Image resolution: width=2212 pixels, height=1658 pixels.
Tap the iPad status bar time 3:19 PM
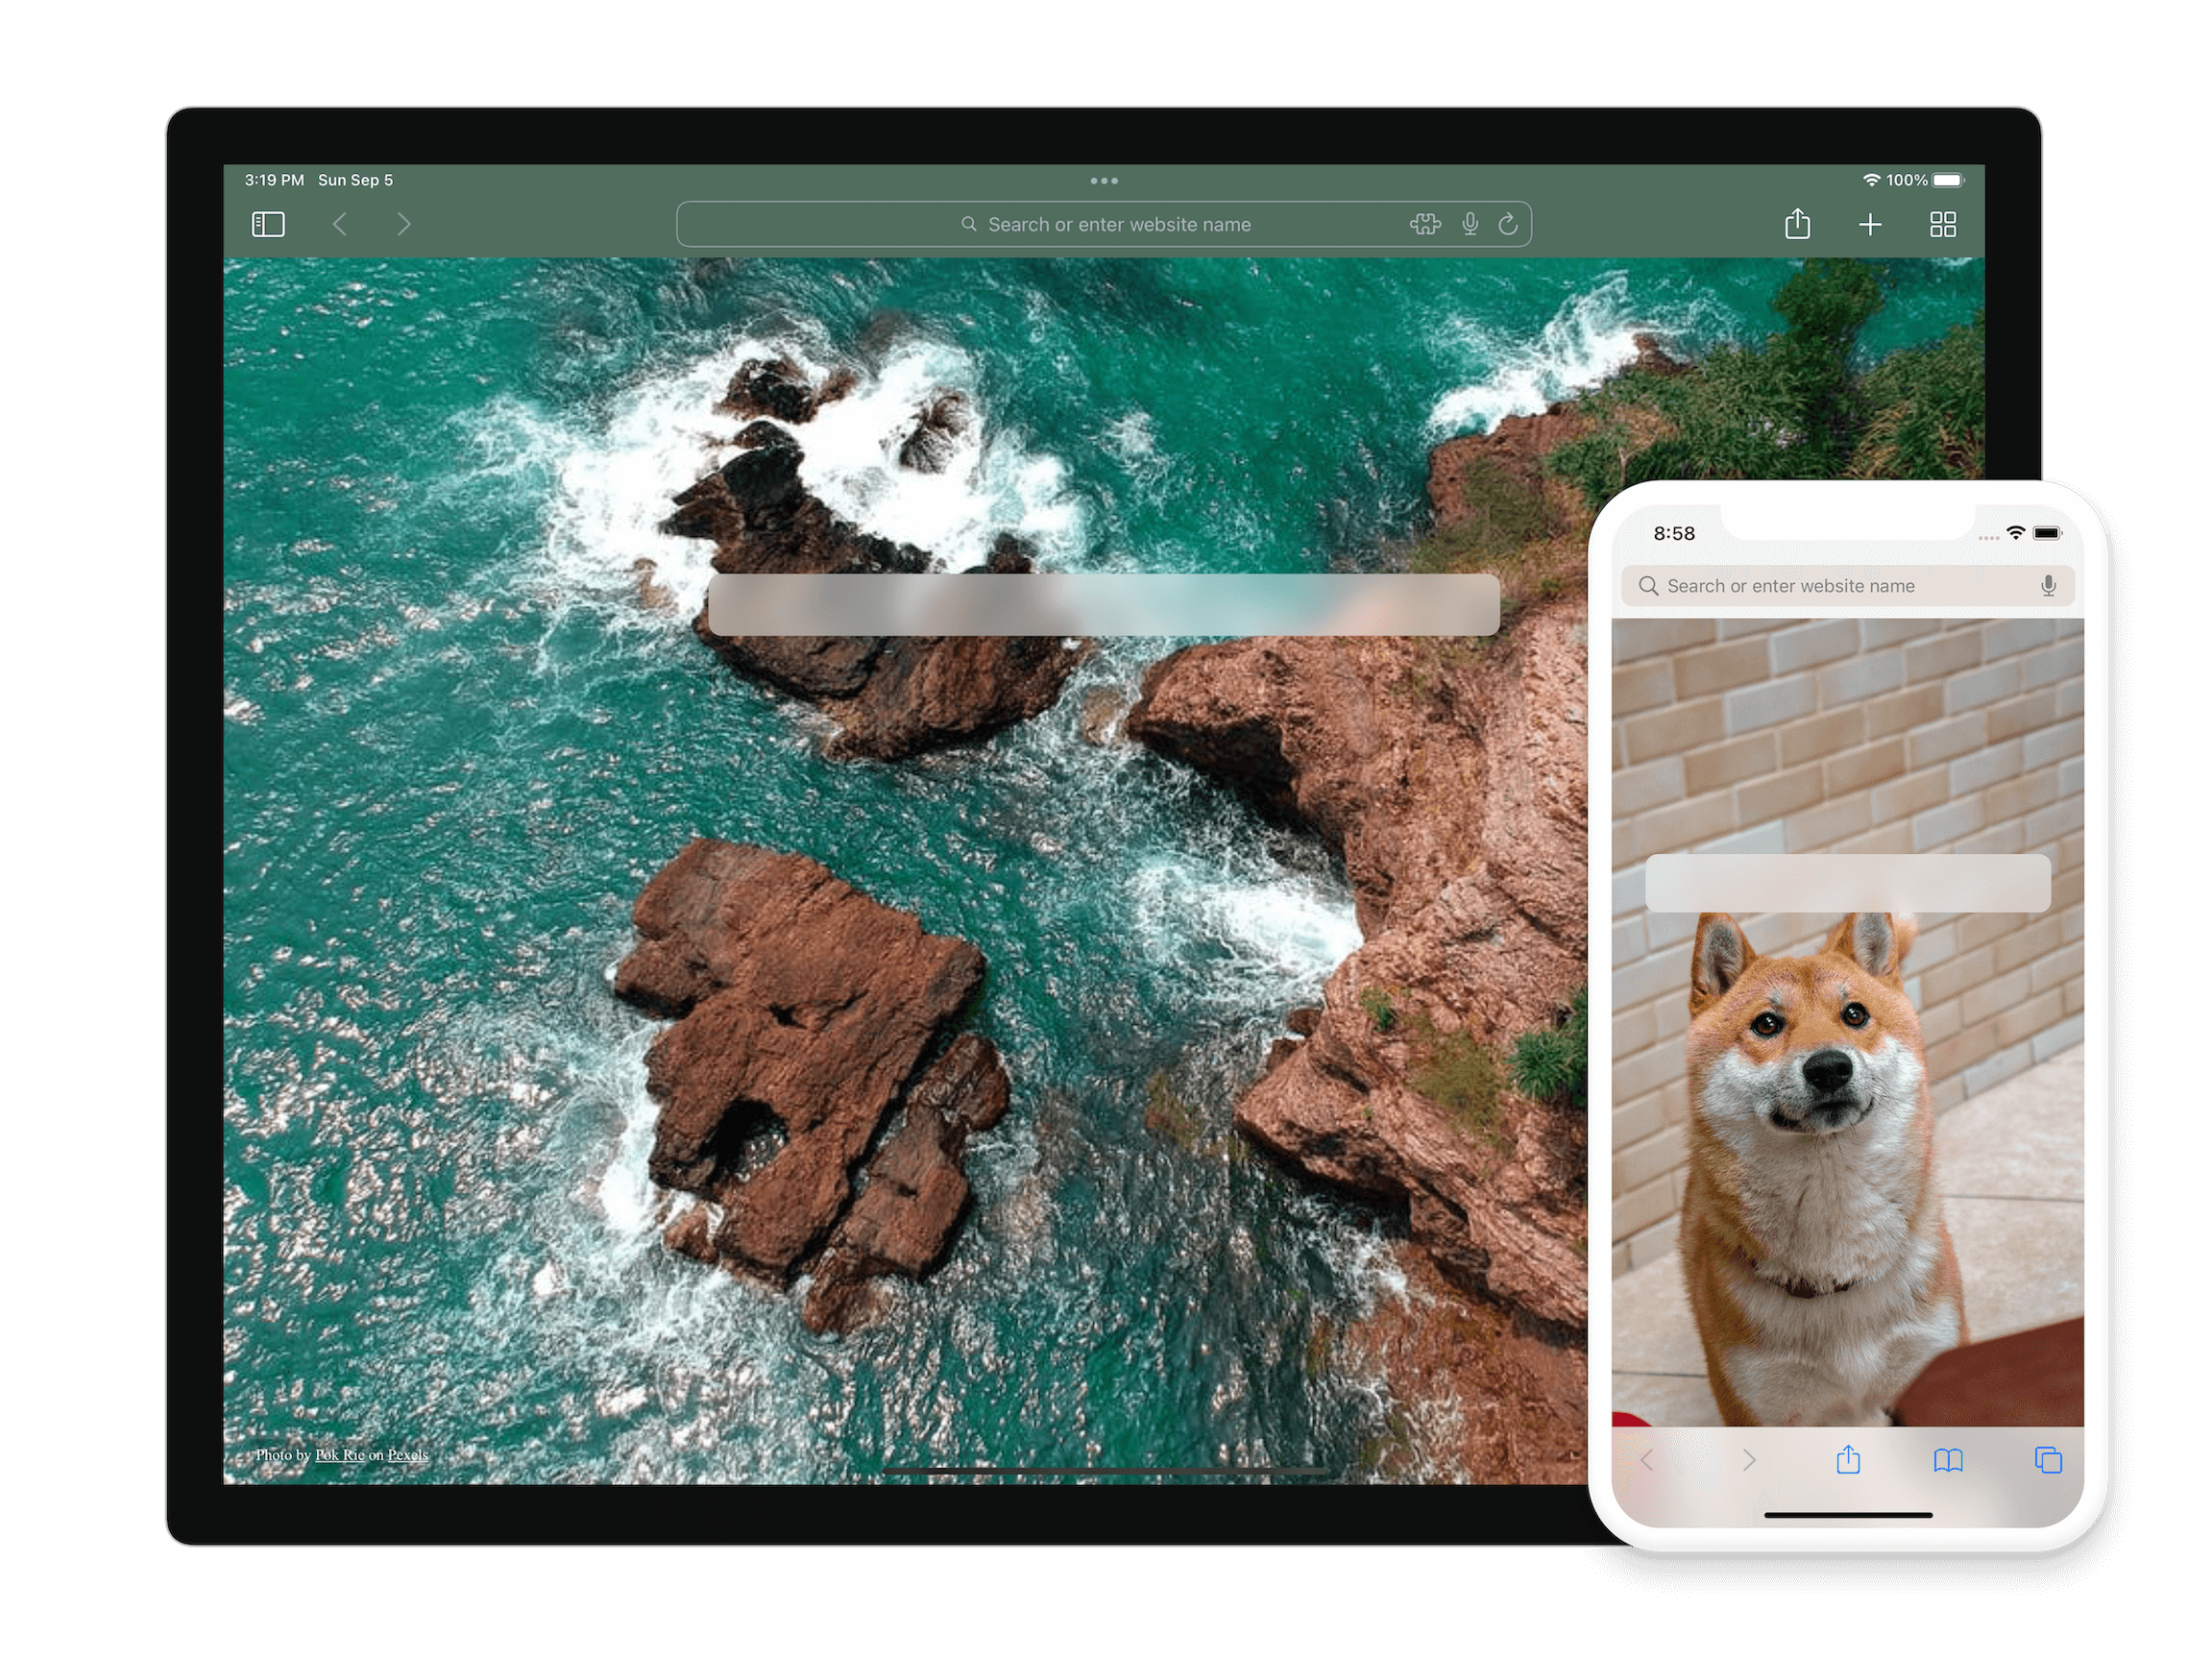274,180
